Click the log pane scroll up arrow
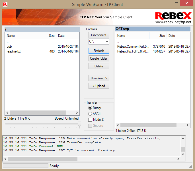 point(183,138)
